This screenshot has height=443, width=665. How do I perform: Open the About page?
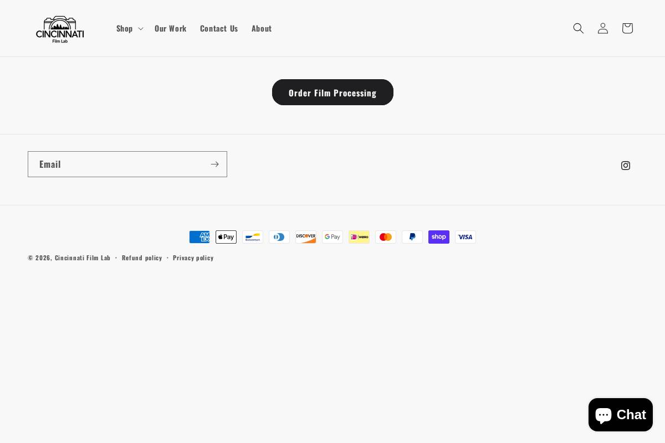coord(262,28)
